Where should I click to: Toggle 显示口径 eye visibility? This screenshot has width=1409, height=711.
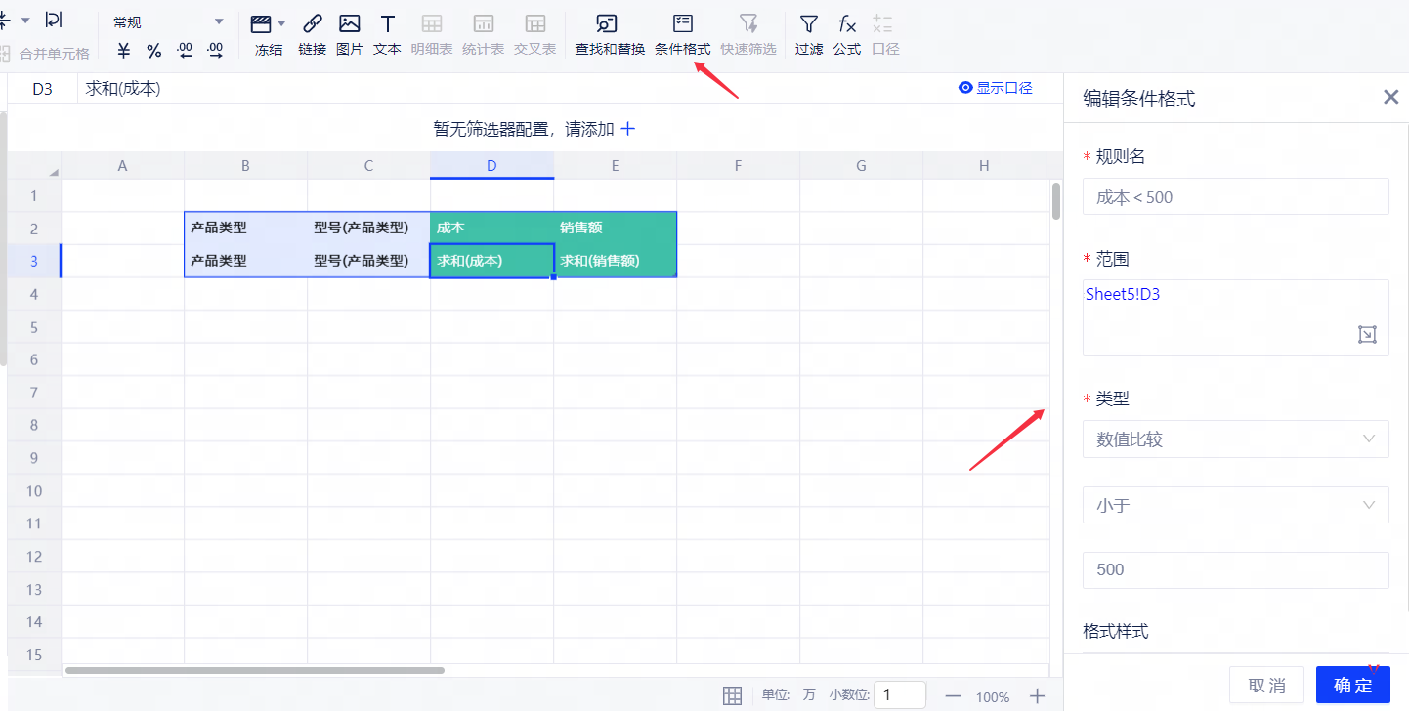[x=965, y=88]
